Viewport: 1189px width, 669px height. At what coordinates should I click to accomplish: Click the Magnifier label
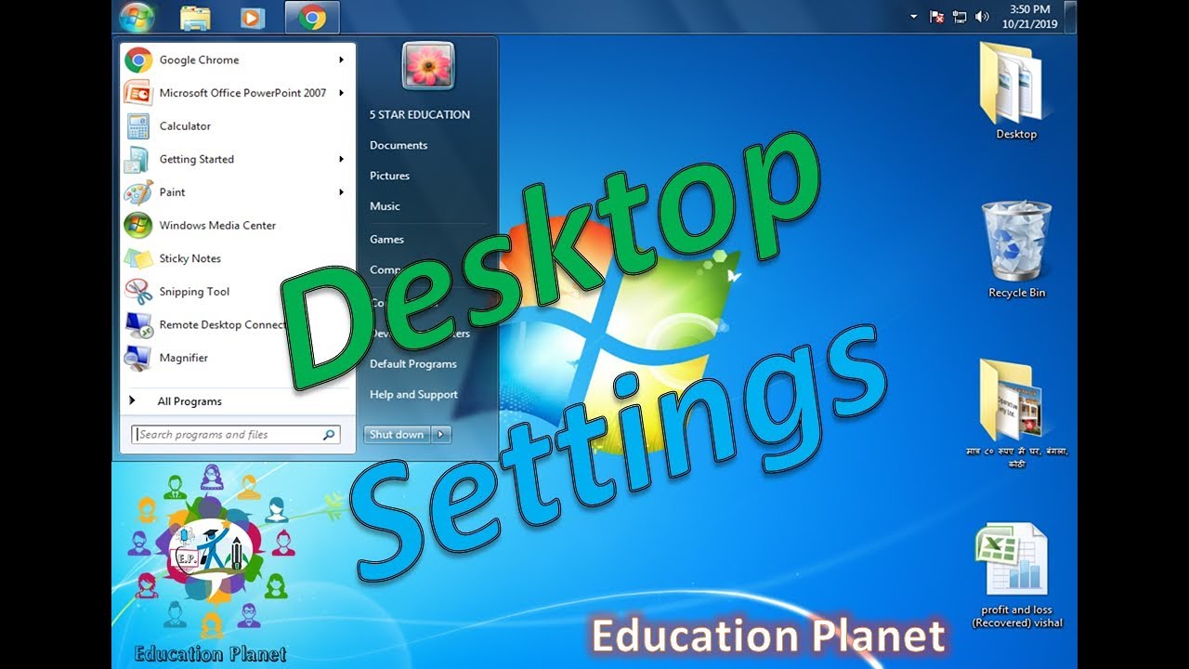[183, 358]
